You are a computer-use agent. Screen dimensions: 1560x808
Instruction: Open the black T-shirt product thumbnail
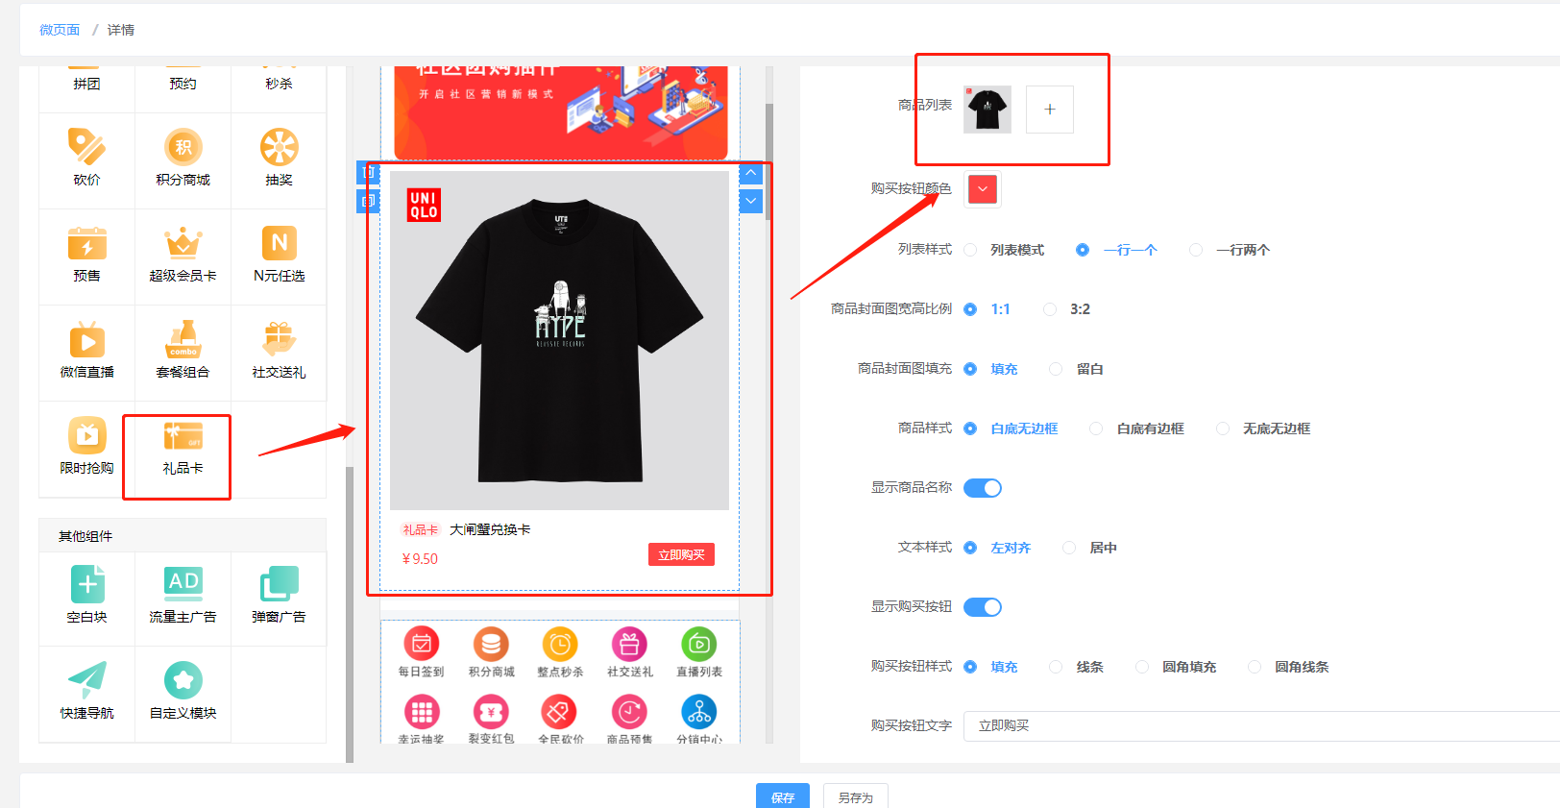coord(987,110)
